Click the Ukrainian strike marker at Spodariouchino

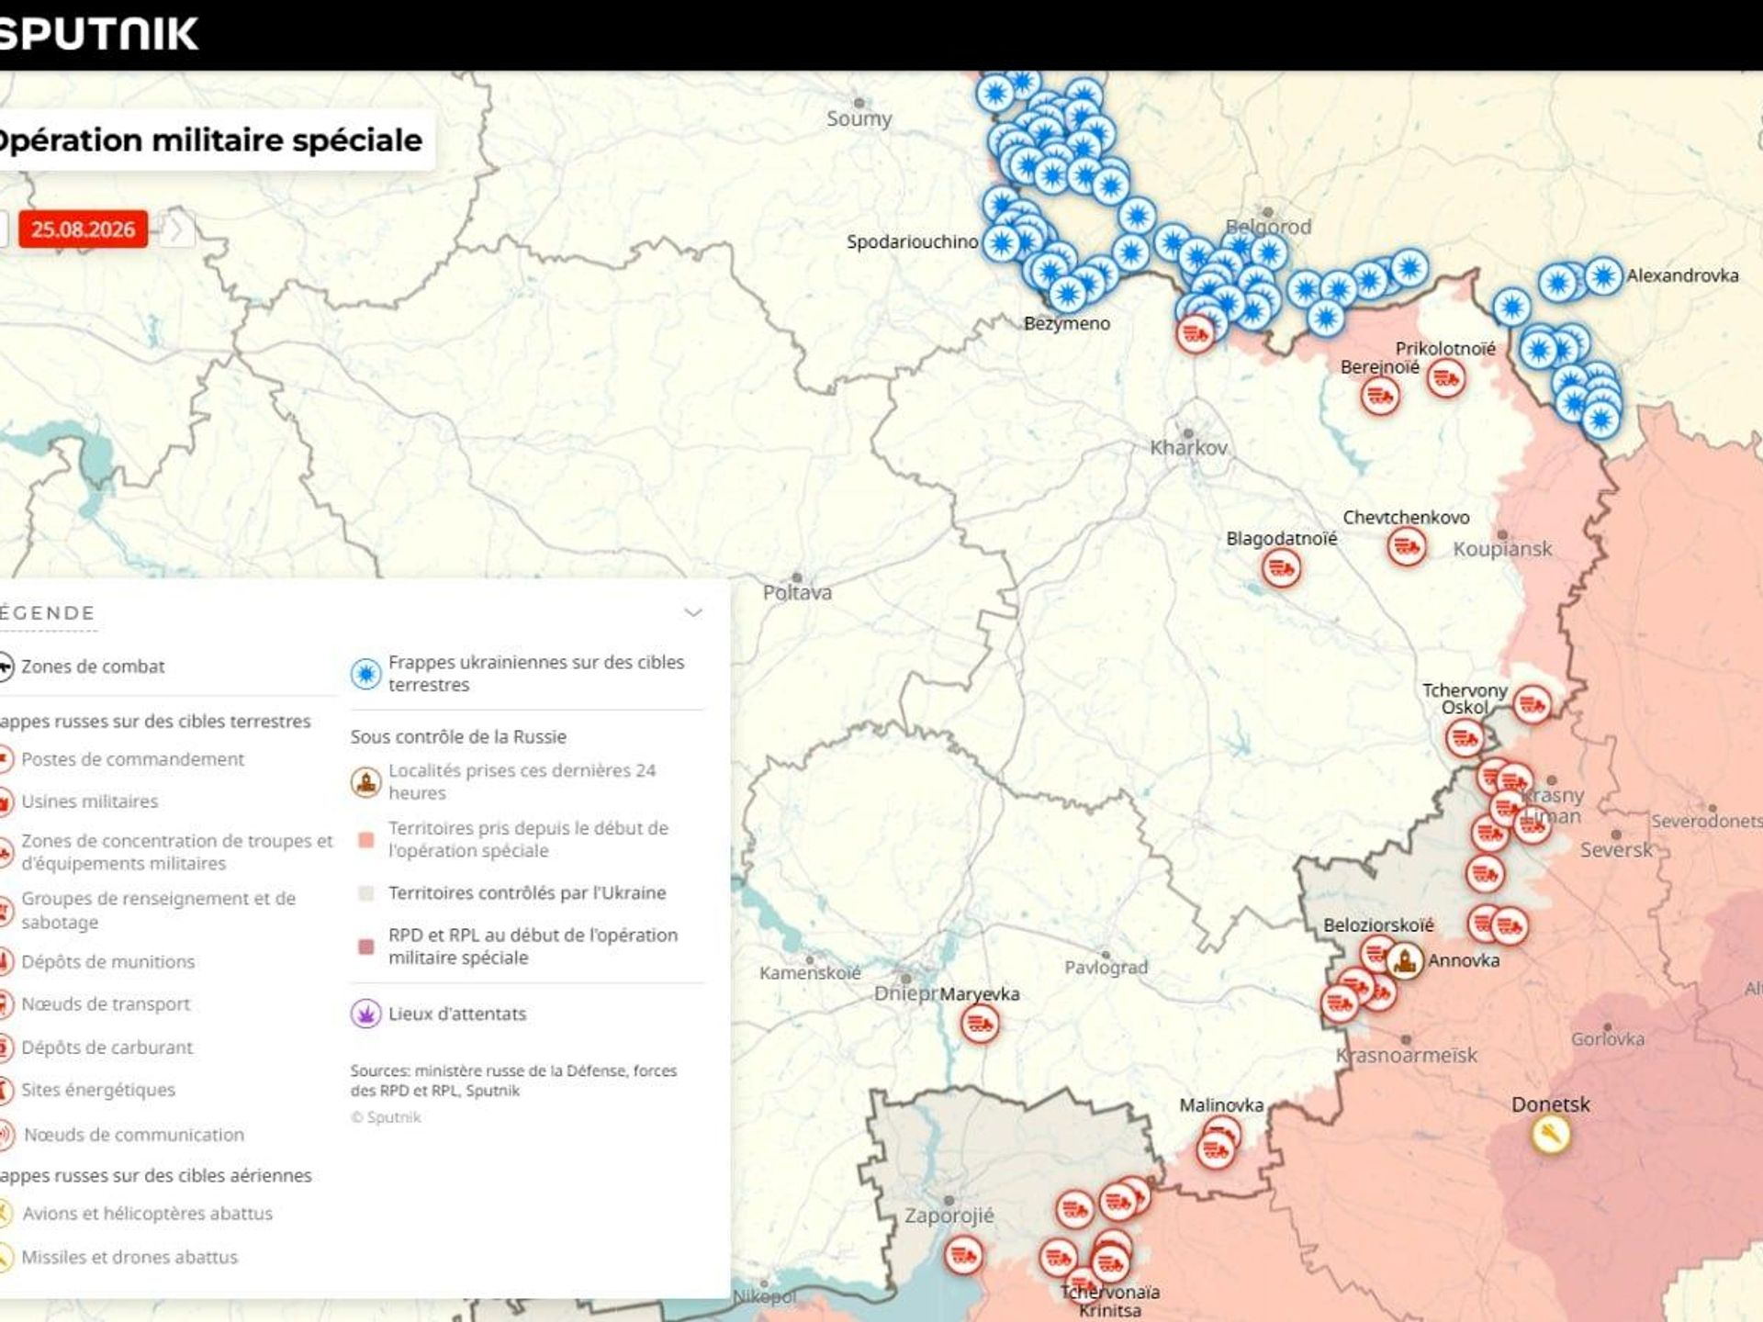(x=1001, y=243)
